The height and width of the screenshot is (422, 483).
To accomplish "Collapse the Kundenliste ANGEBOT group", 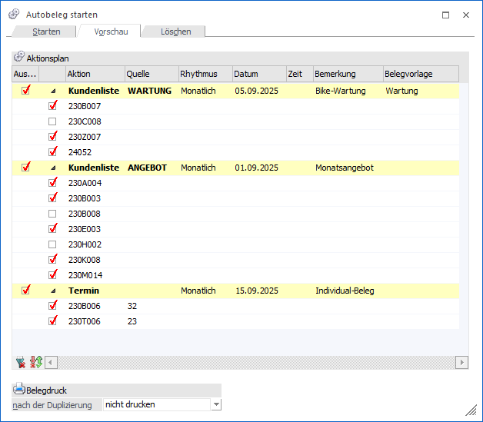I will (x=53, y=168).
